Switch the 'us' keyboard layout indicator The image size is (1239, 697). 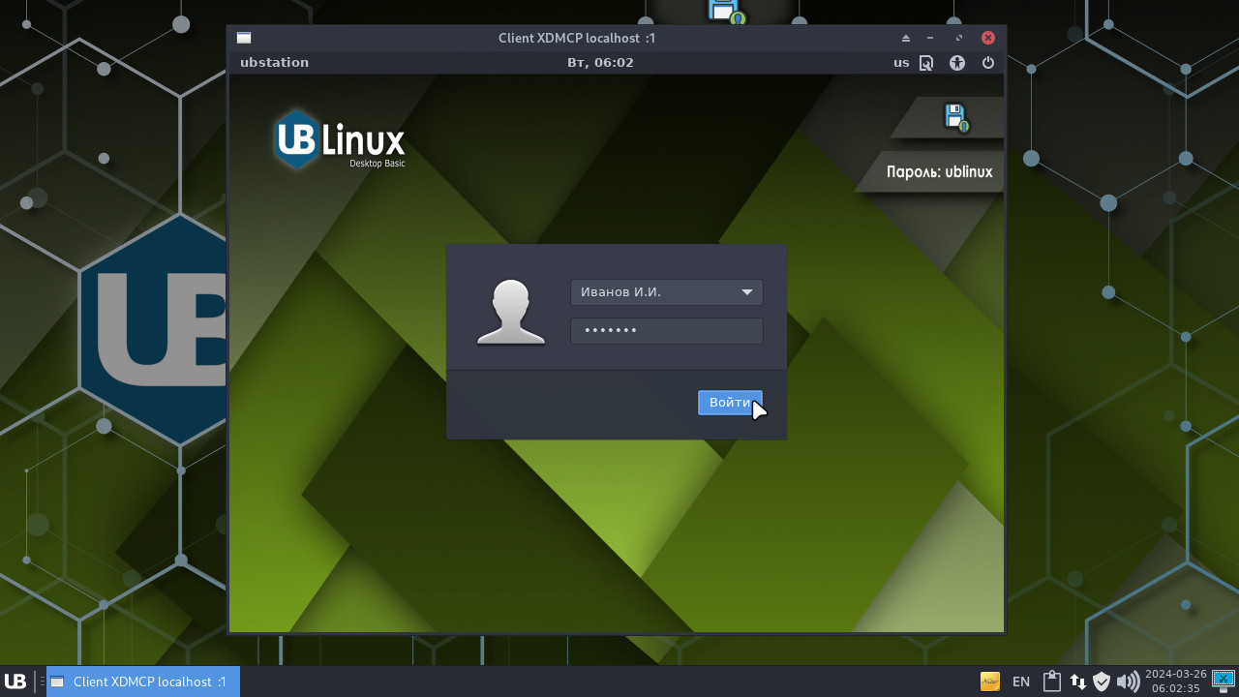tap(901, 63)
